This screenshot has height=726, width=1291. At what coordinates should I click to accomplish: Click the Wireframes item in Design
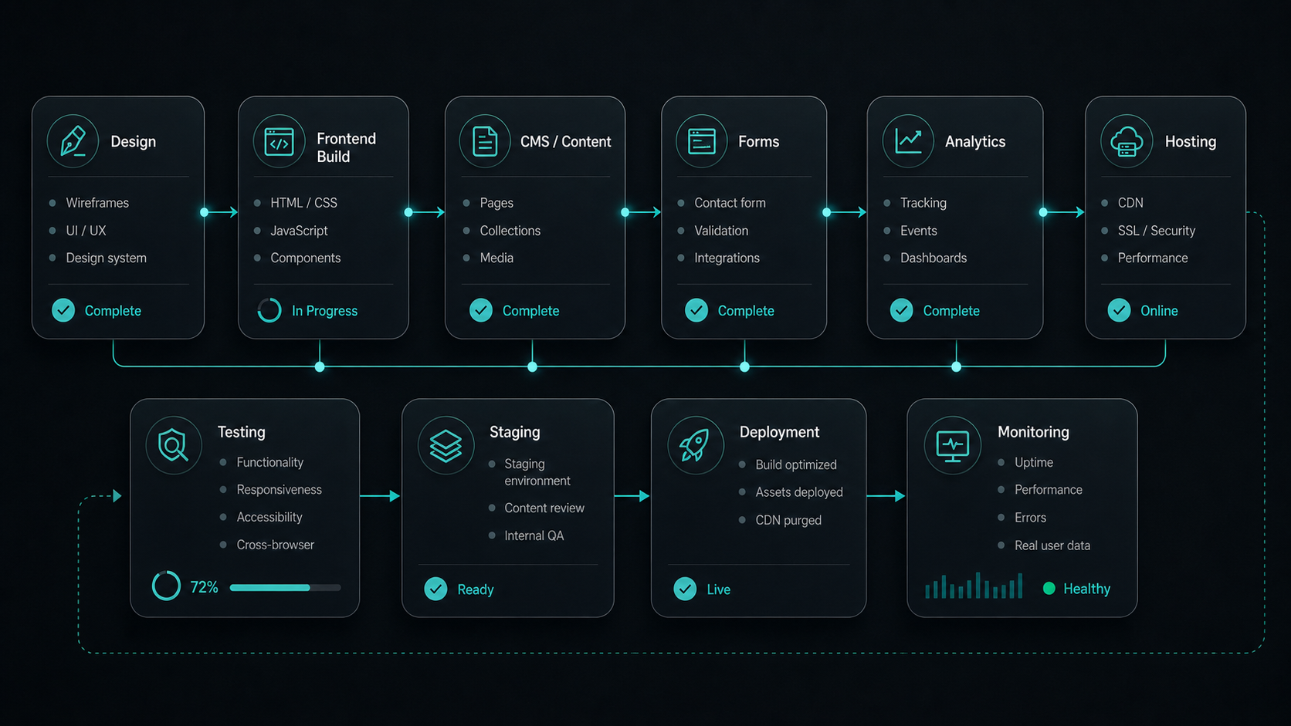coord(97,203)
